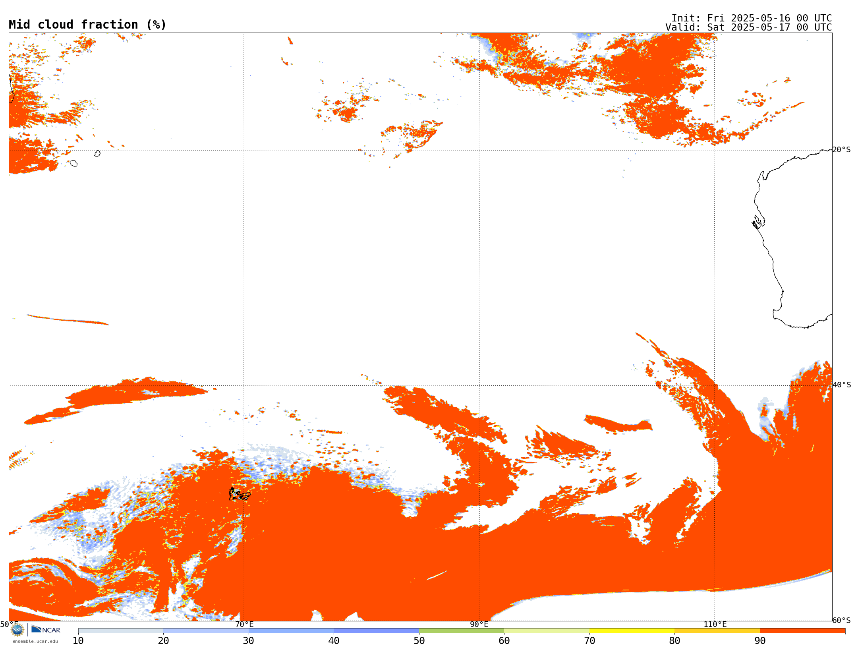Click the colorbar tick label 80

coord(674,641)
